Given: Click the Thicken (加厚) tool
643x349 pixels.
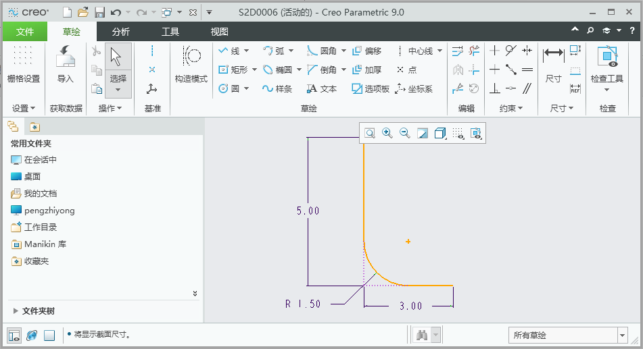Looking at the screenshot, I should (x=367, y=70).
